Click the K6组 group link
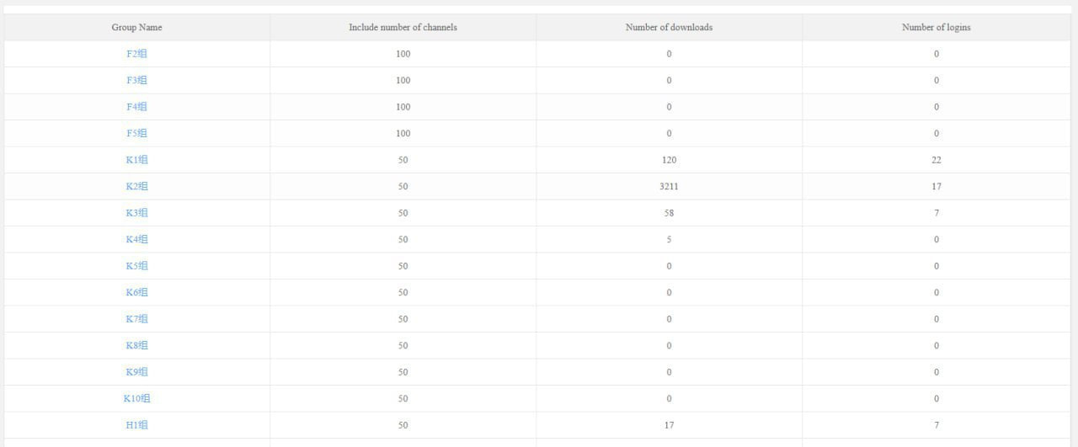The image size is (1078, 447). tap(136, 292)
